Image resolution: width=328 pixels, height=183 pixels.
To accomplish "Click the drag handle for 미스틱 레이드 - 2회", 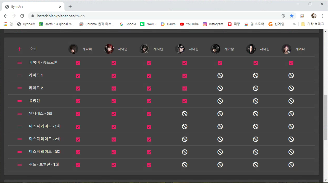I will click(x=20, y=139).
